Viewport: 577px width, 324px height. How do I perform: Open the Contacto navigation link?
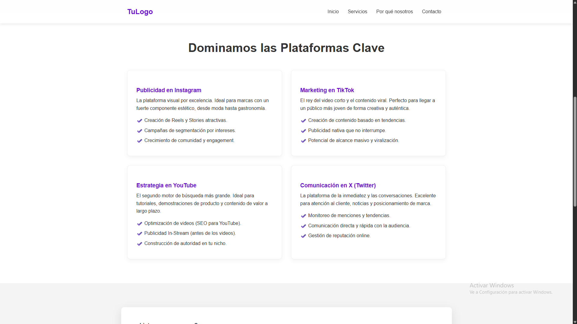tap(431, 12)
